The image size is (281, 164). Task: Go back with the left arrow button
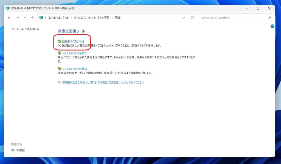(x=9, y=18)
